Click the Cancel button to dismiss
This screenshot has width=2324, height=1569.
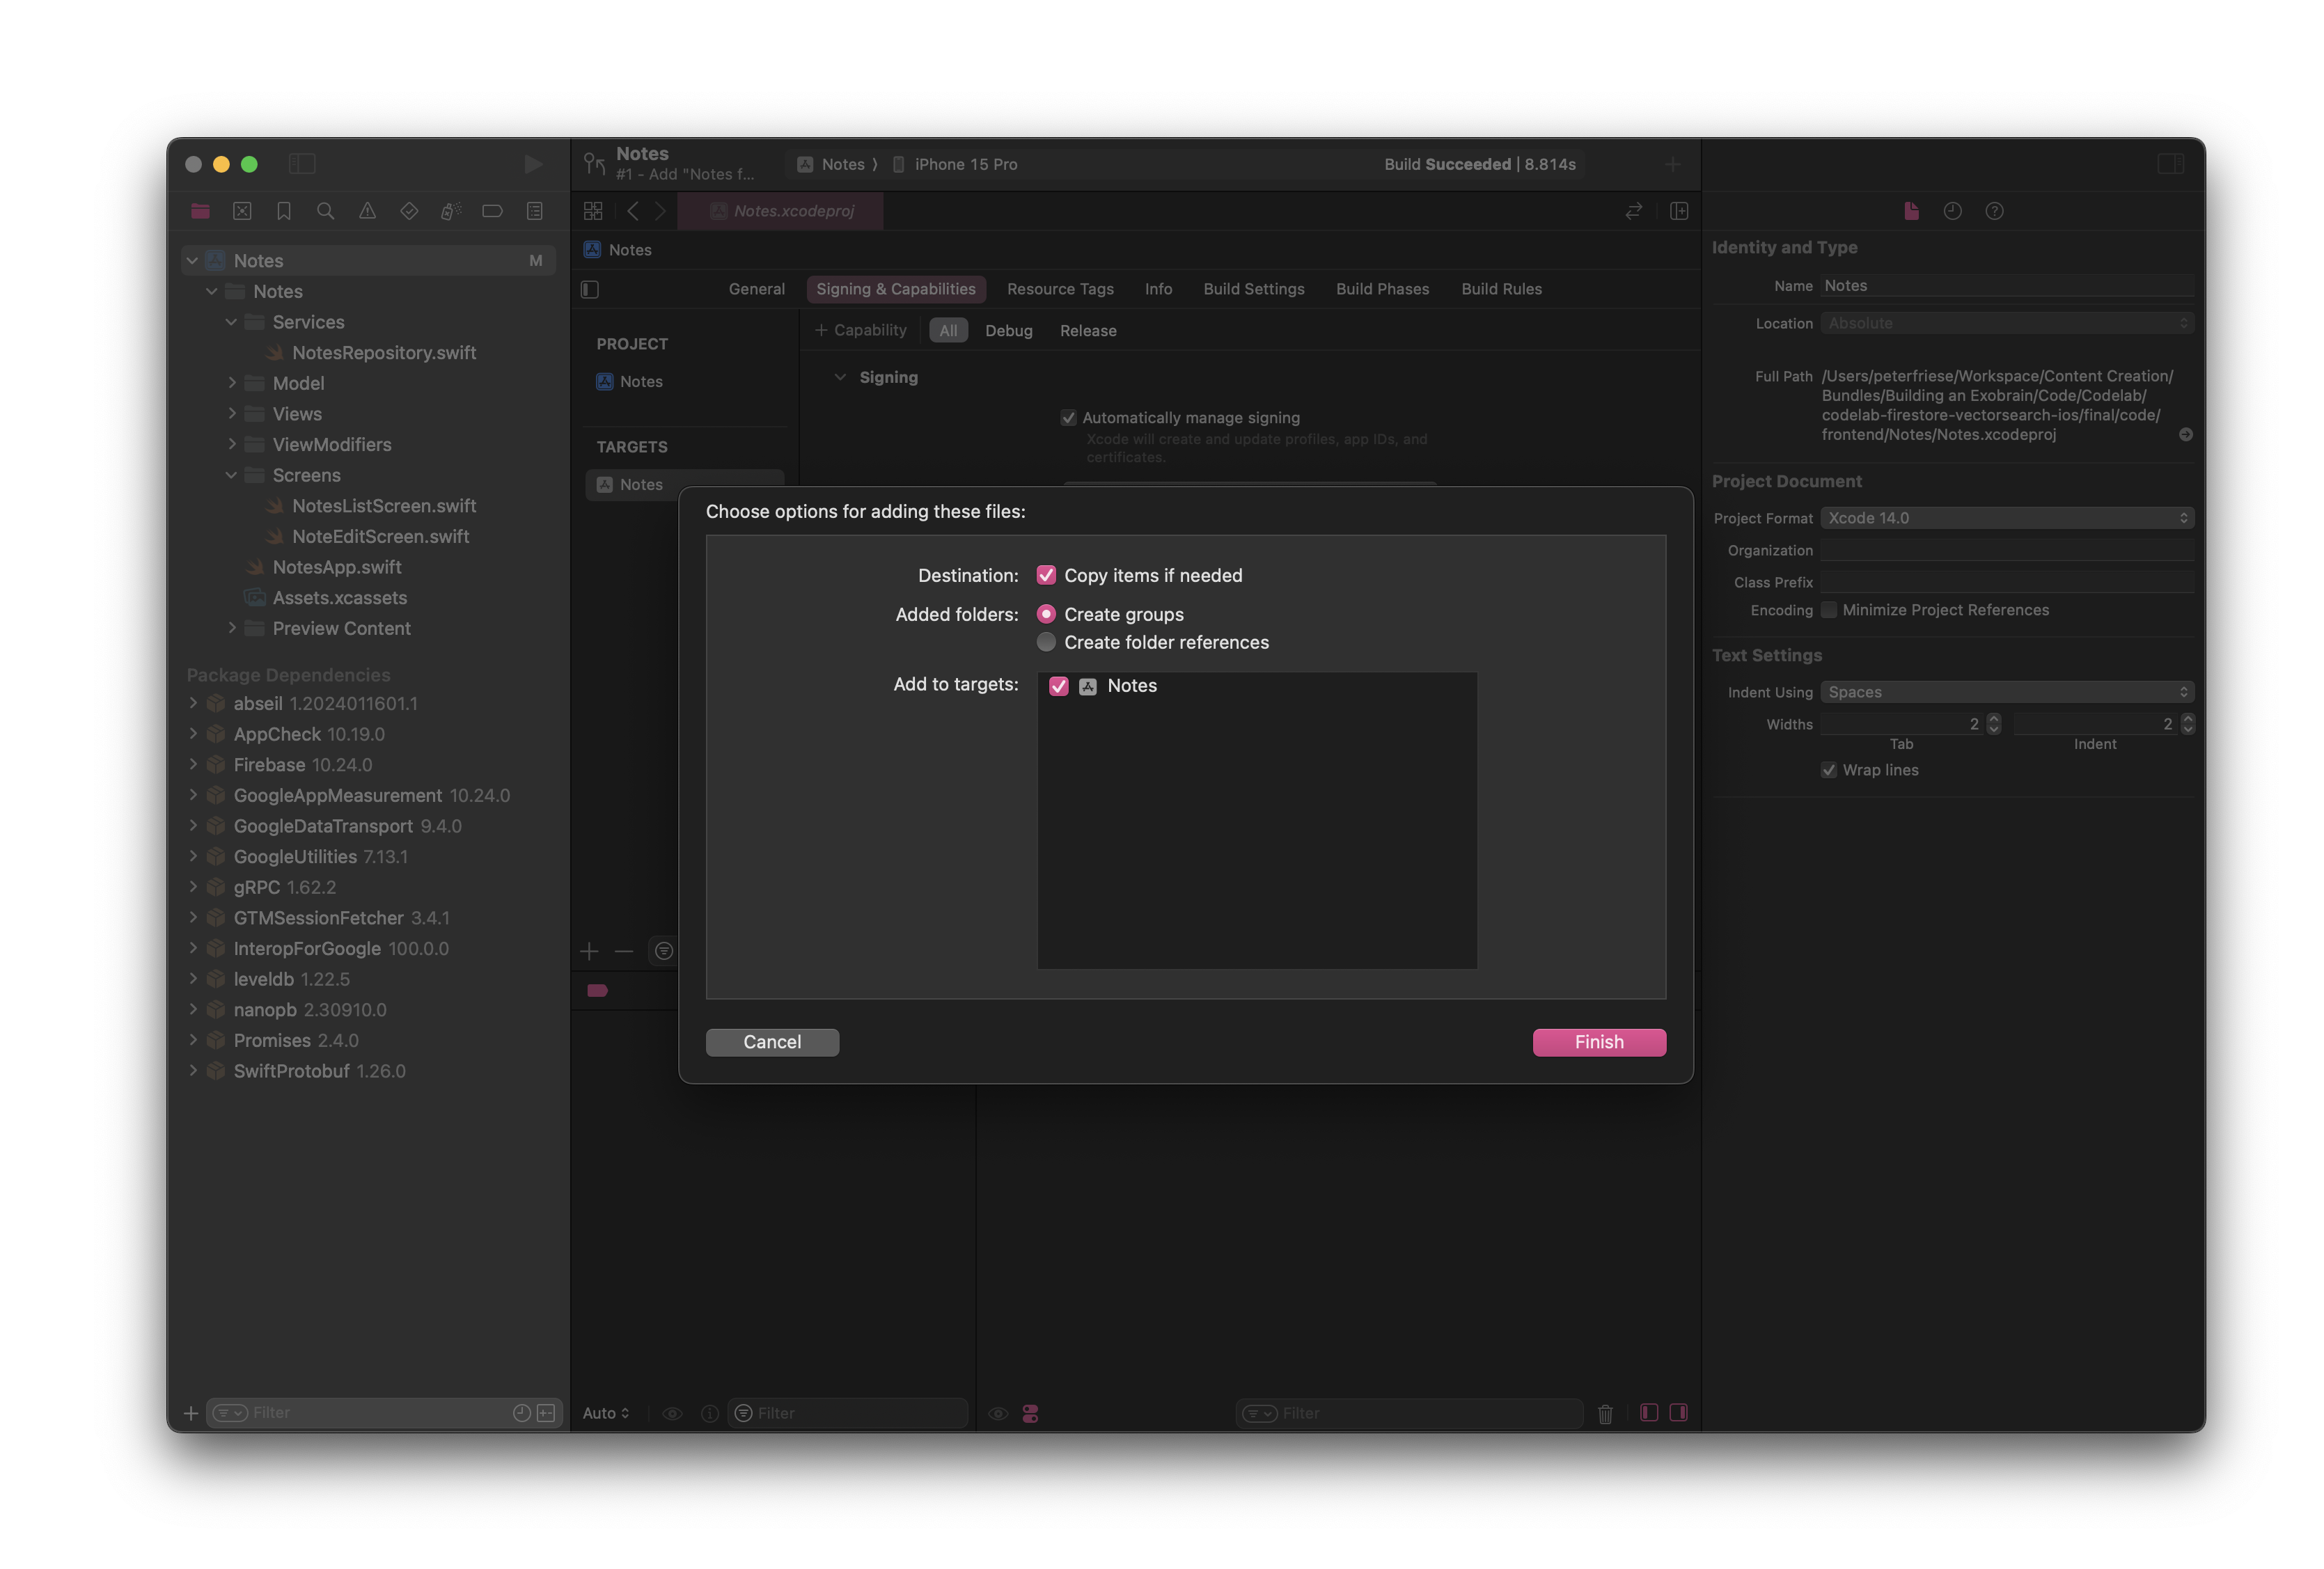coord(772,1040)
